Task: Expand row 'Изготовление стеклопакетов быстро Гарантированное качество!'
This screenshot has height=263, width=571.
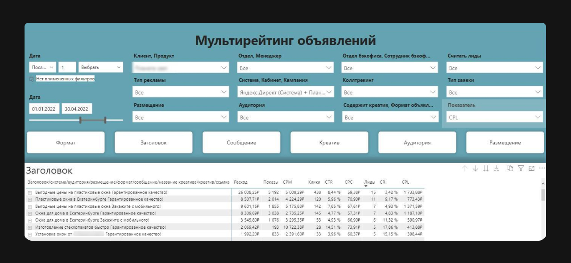Action: pos(30,227)
